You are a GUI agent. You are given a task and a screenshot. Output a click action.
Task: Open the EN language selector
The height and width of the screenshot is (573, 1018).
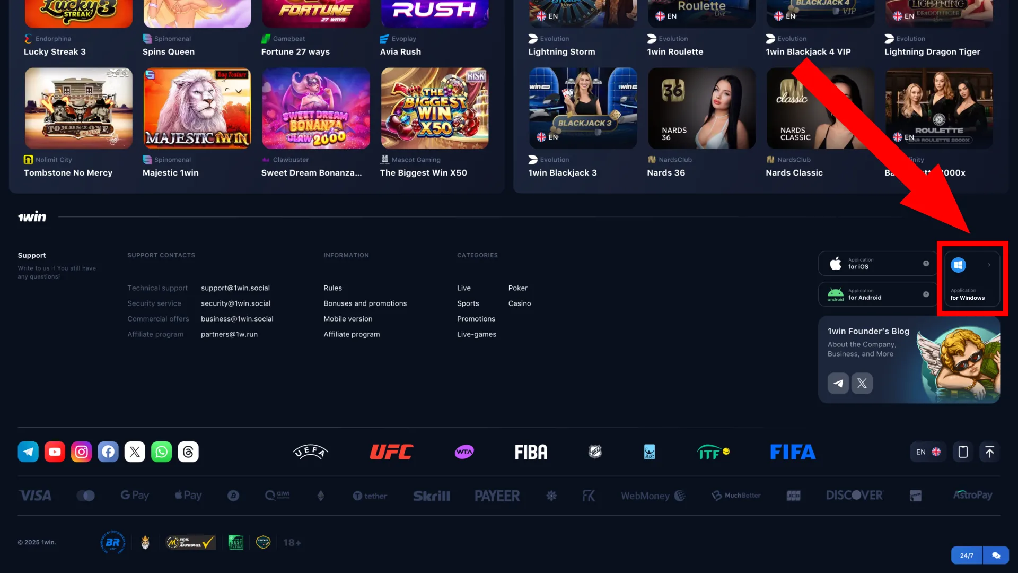point(928,452)
